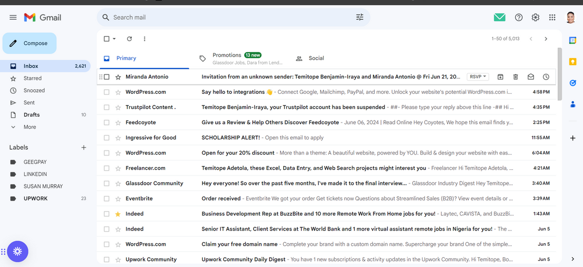The image size is (583, 267).
Task: Open the Say hello to integrations email
Action: pos(327,92)
